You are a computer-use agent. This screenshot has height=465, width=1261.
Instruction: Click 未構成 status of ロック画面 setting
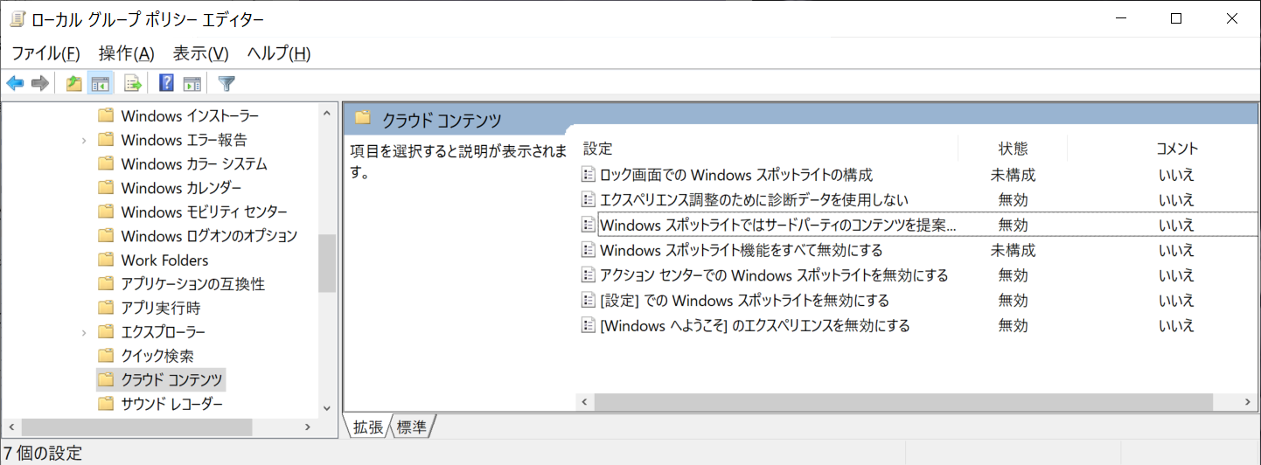[1013, 175]
